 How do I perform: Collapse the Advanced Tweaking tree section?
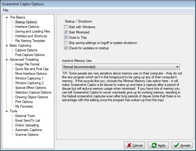pyautogui.click(x=7, y=60)
